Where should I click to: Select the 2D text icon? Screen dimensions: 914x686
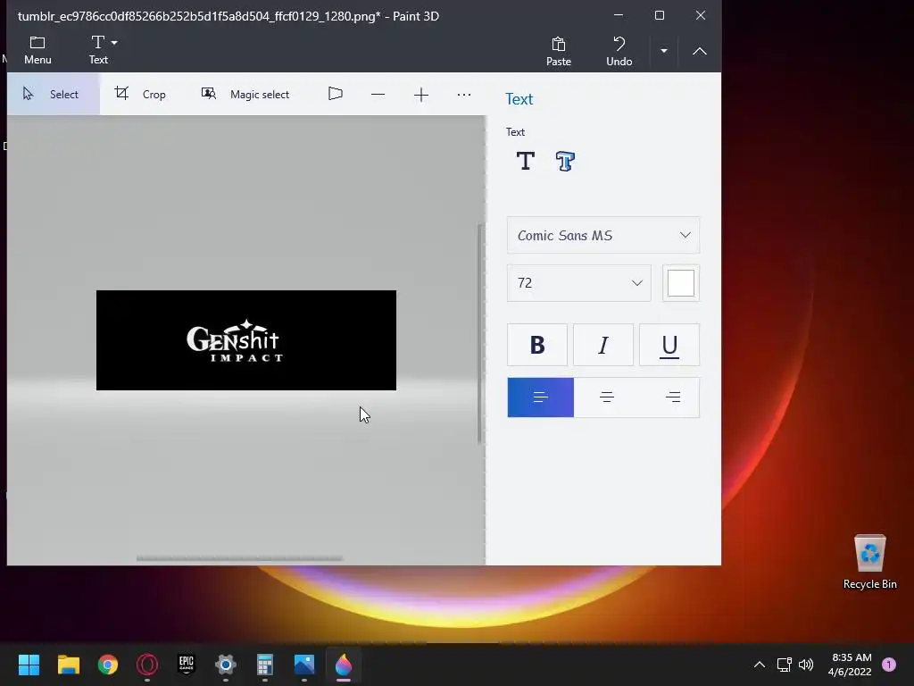[x=526, y=161]
